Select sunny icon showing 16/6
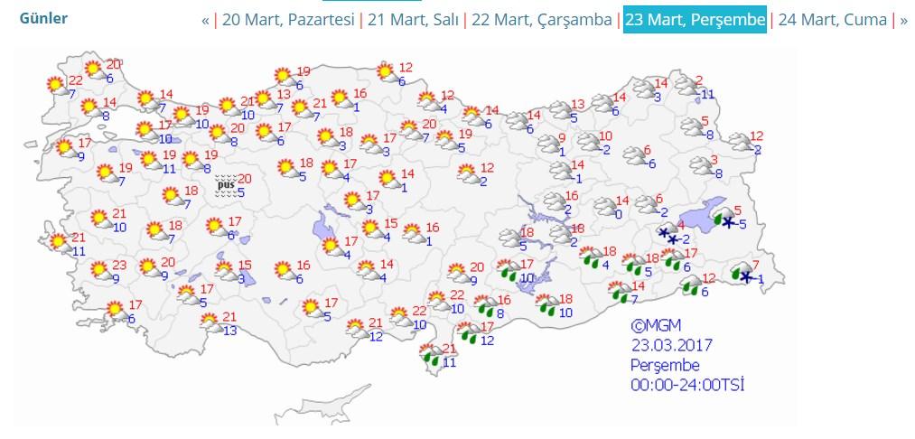 click(285, 271)
